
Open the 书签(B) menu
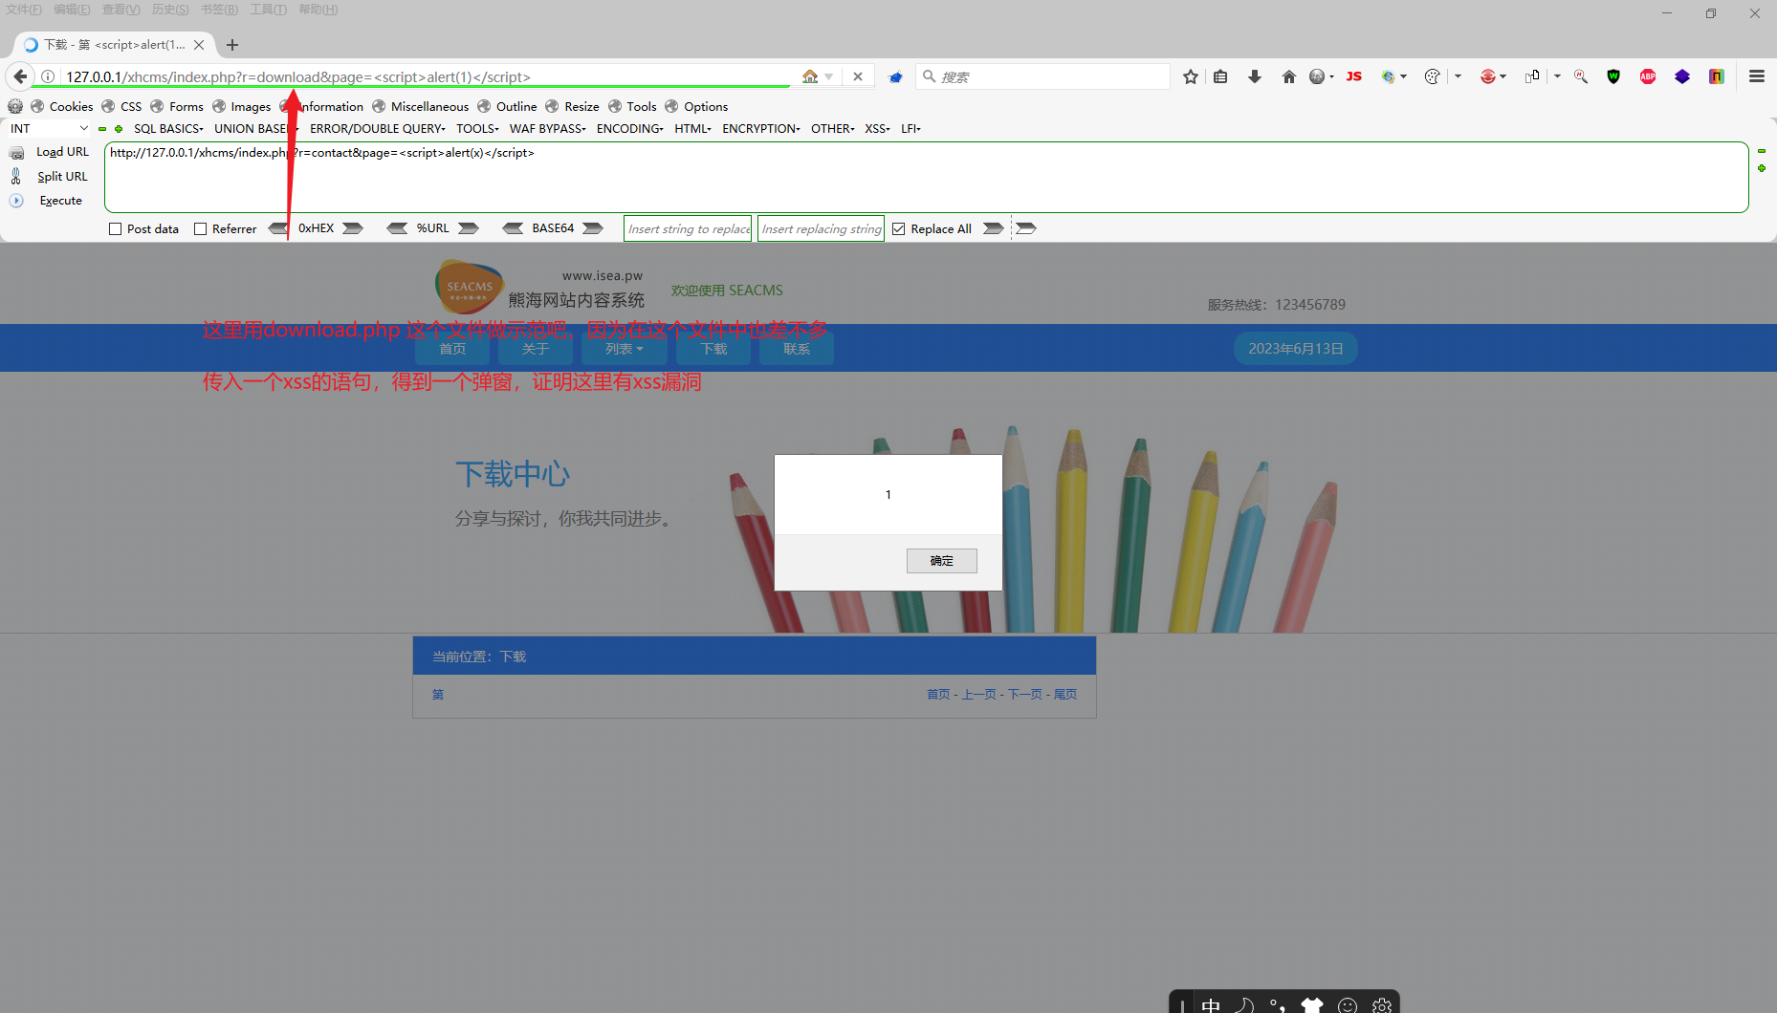[219, 10]
